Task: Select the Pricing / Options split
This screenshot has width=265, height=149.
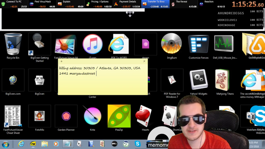Action: coord(99,4)
